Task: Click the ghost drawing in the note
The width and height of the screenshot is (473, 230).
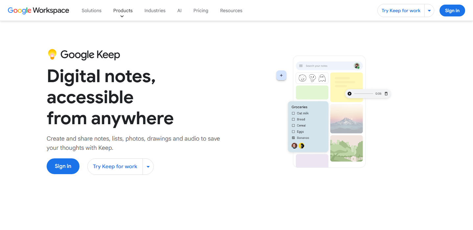Action: coord(322,78)
